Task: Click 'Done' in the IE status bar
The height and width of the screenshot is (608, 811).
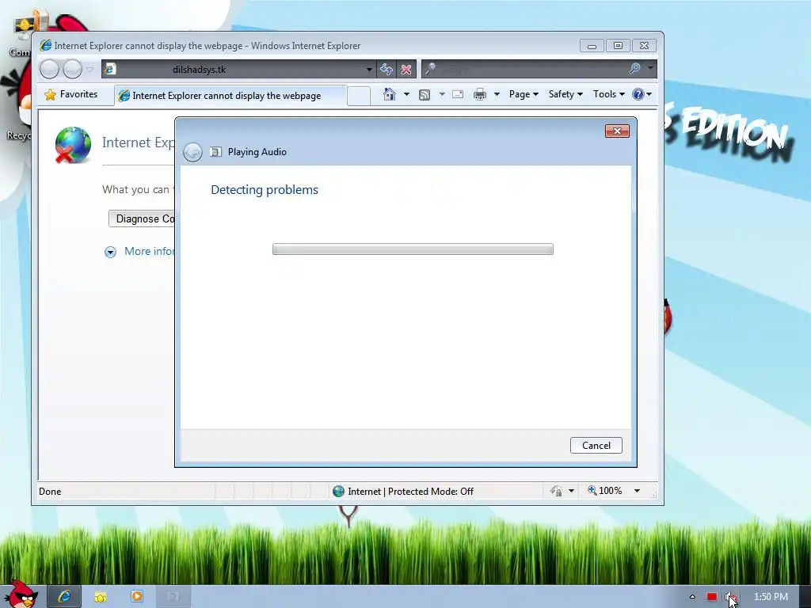Action: coord(50,492)
